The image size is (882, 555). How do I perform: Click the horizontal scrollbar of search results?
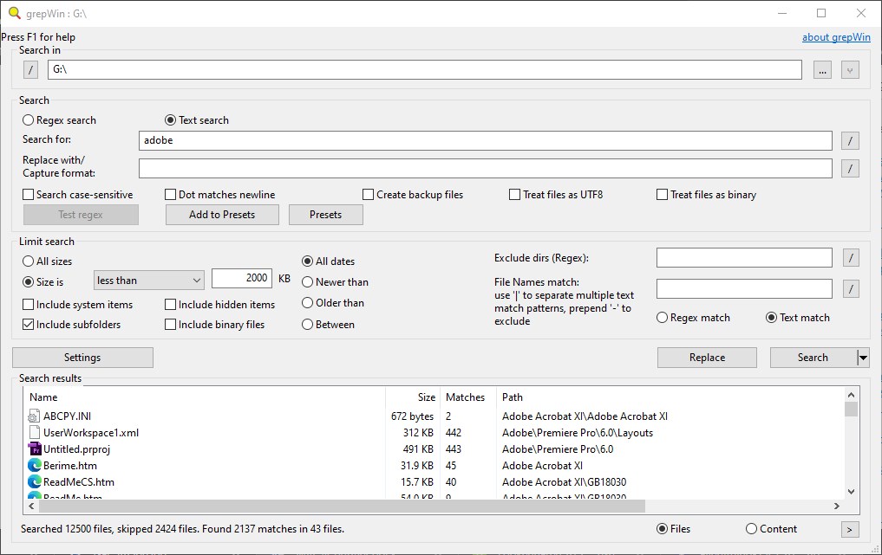[342, 507]
